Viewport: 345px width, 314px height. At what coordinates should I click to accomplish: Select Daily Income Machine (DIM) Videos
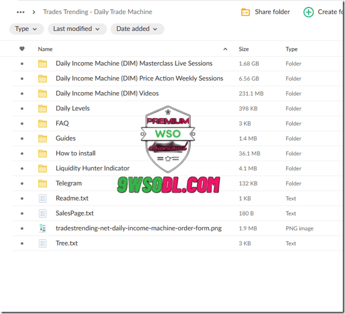point(107,93)
